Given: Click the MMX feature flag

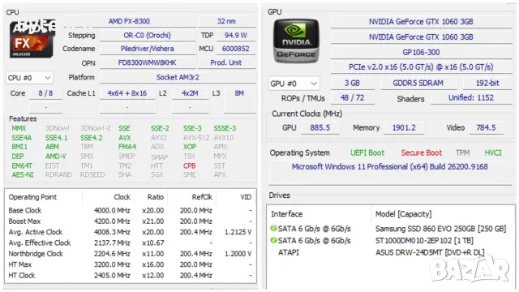Looking at the screenshot, I should pyautogui.click(x=19, y=128).
